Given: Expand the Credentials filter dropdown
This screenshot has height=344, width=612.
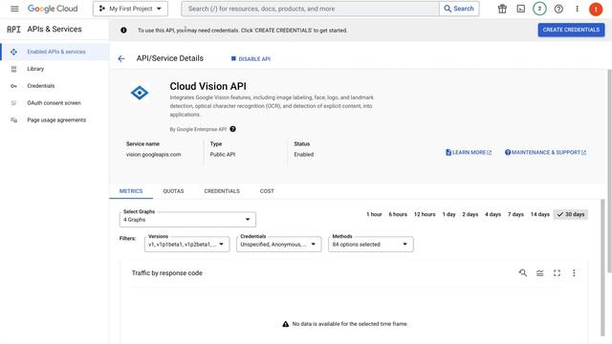Looking at the screenshot, I should (x=278, y=245).
